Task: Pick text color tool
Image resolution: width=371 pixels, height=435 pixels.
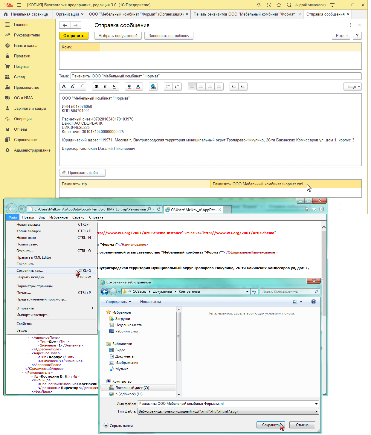Action: (x=138, y=86)
